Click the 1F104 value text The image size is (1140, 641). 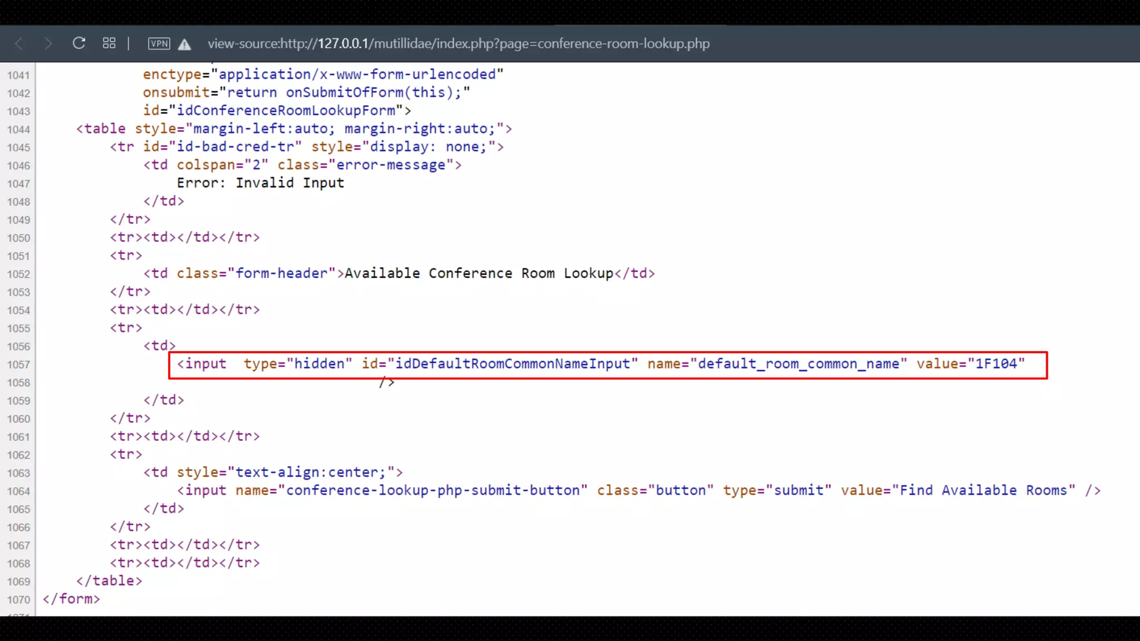(996, 364)
